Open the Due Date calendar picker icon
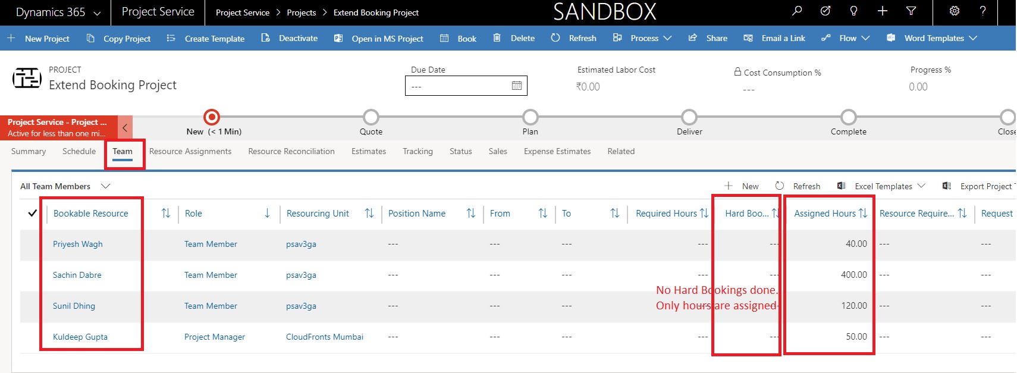 point(517,86)
